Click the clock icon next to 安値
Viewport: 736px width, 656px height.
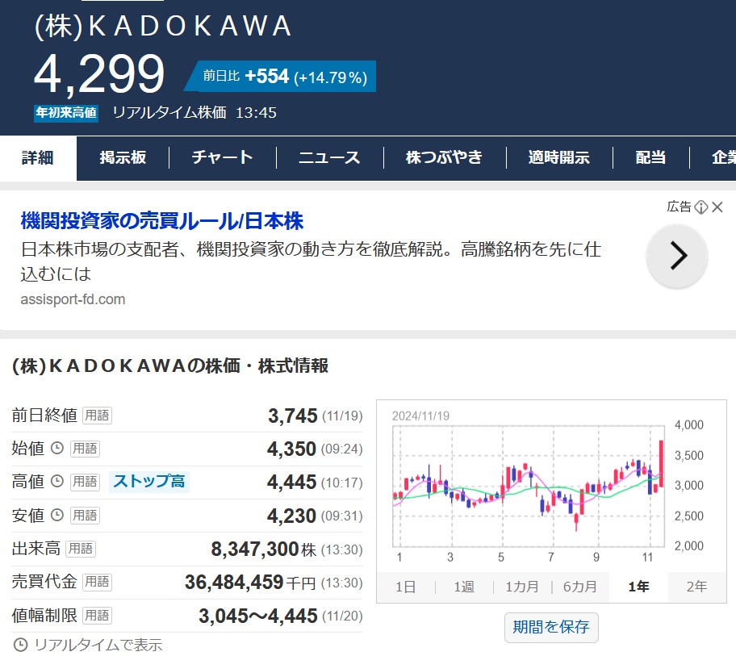pyautogui.click(x=56, y=516)
